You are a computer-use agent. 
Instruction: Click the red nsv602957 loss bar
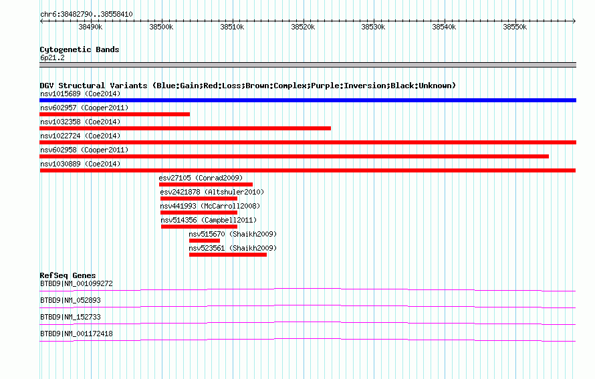tap(114, 114)
